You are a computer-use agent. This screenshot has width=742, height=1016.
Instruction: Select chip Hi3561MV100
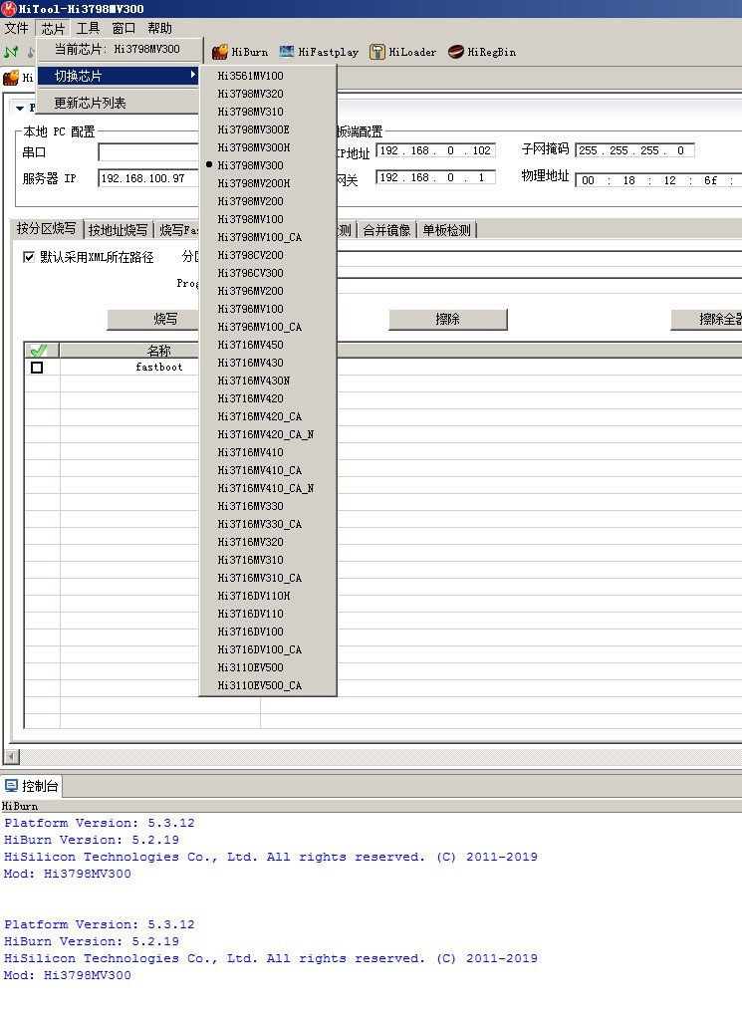click(268, 76)
